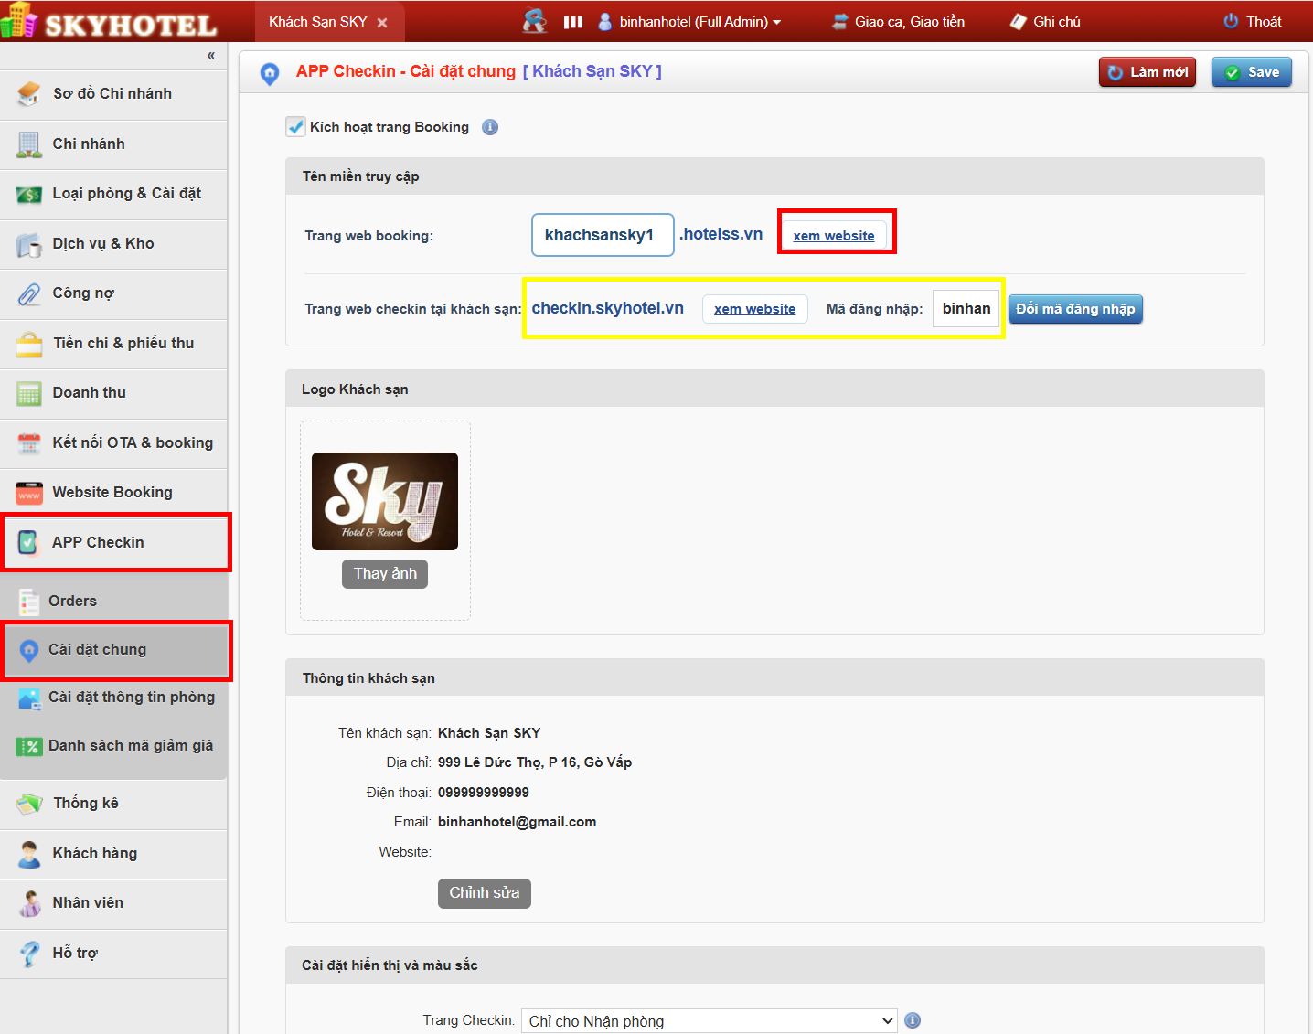This screenshot has height=1034, width=1313.
Task: Click the khachsansky1 subdomain input field
Action: (x=603, y=235)
